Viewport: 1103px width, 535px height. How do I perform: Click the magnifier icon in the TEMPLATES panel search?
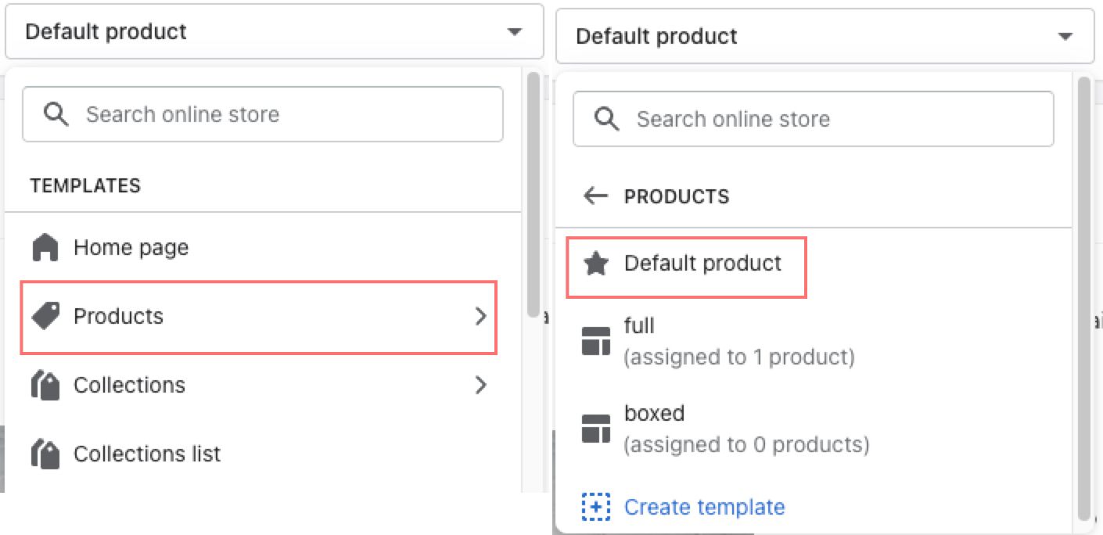56,114
